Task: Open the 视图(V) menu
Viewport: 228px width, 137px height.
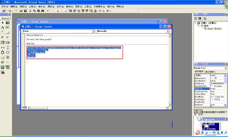Action: click(x=23, y=7)
